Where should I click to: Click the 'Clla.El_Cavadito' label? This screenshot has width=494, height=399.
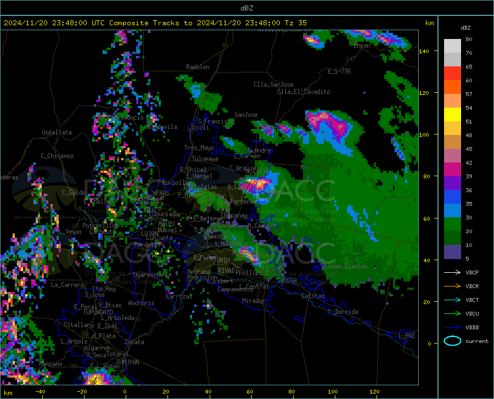tap(304, 92)
